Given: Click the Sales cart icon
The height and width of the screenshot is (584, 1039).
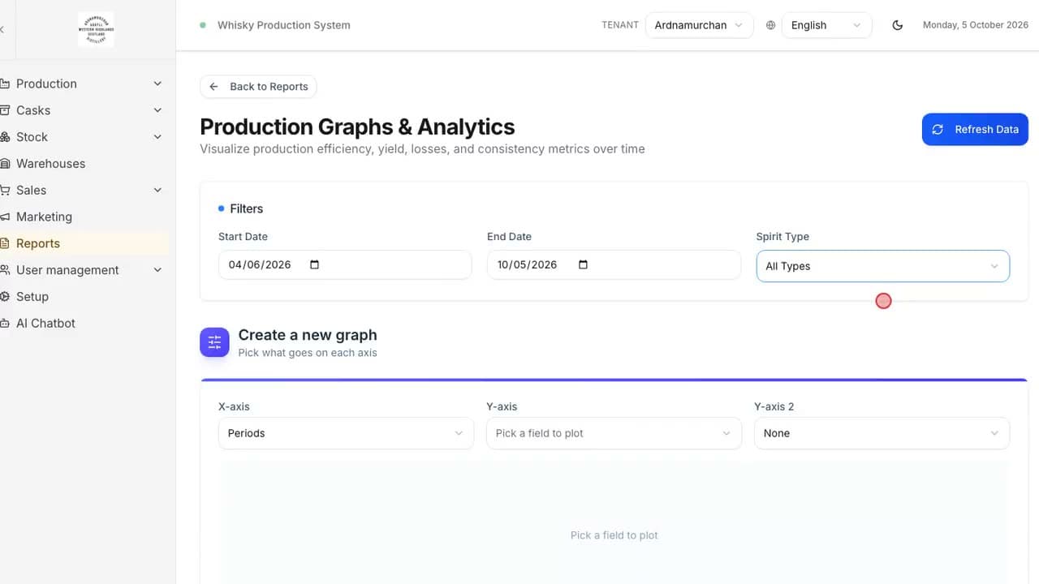Looking at the screenshot, I should click(5, 190).
